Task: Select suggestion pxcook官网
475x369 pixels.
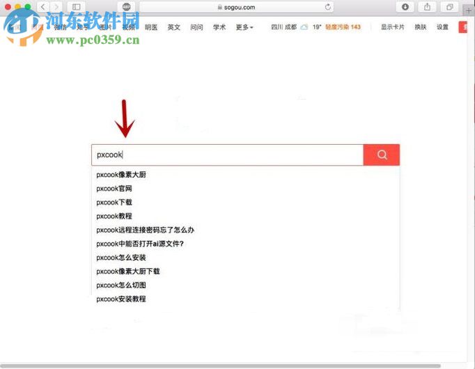Action: tap(114, 189)
